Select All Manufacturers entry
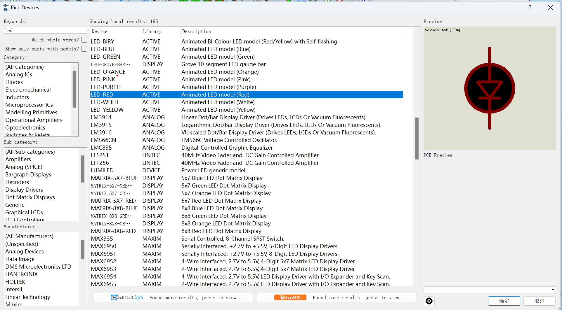 point(29,236)
